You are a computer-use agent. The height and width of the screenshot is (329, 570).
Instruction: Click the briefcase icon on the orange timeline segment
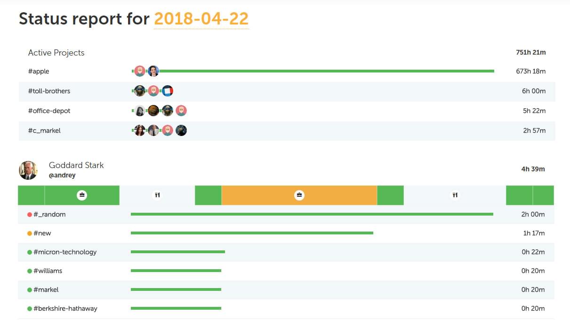point(299,195)
